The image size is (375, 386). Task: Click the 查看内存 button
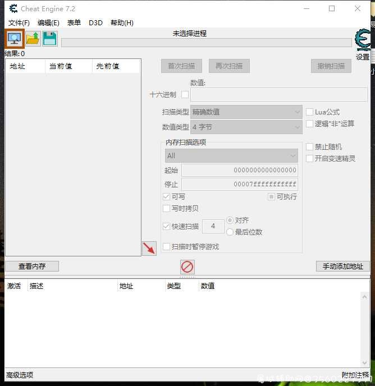[x=32, y=266]
